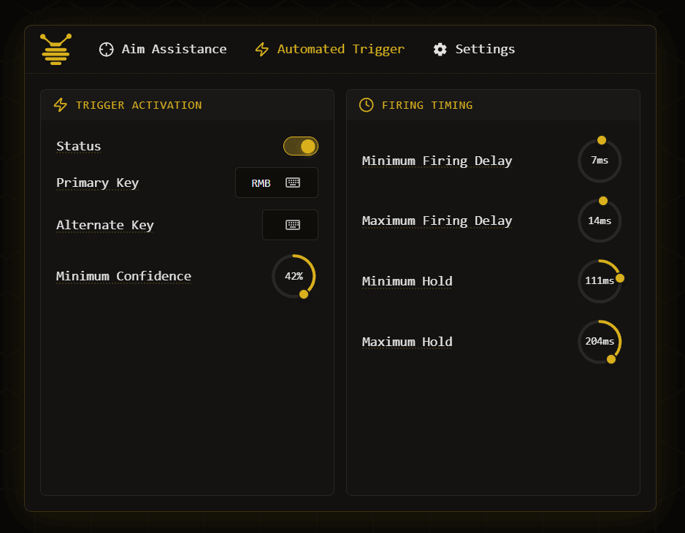Click the lightning icon in Trigger Activation header
This screenshot has width=685, height=533.
(61, 105)
